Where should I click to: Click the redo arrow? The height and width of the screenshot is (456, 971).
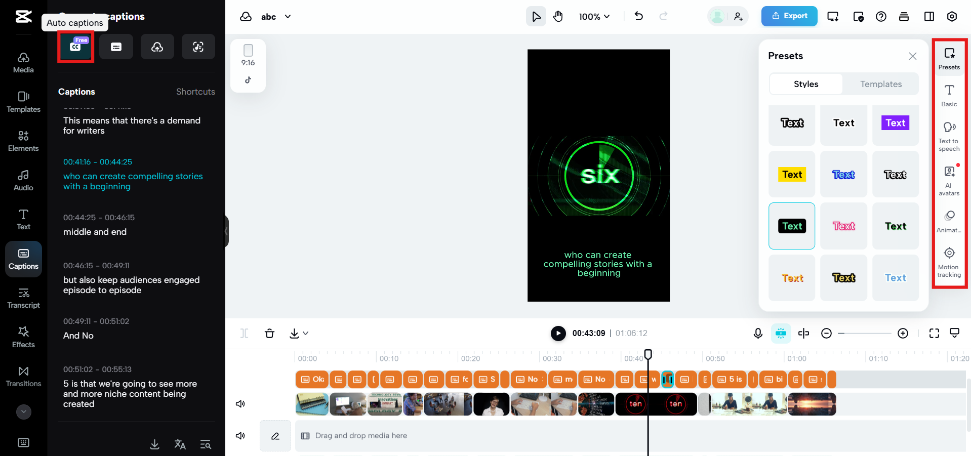(663, 16)
